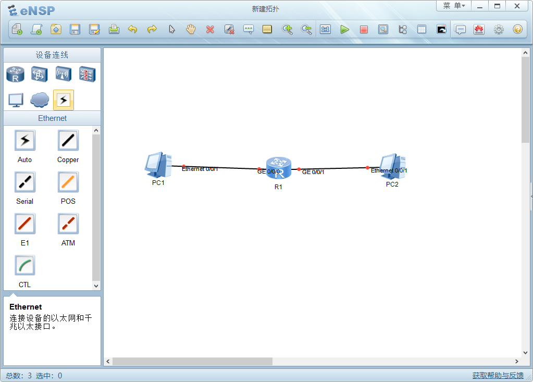
Task: Click the zoom in magnifier icon
Action: [x=287, y=30]
